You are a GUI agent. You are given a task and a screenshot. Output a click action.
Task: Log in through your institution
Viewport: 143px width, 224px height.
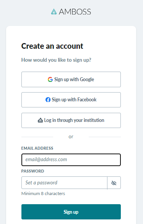tap(71, 120)
